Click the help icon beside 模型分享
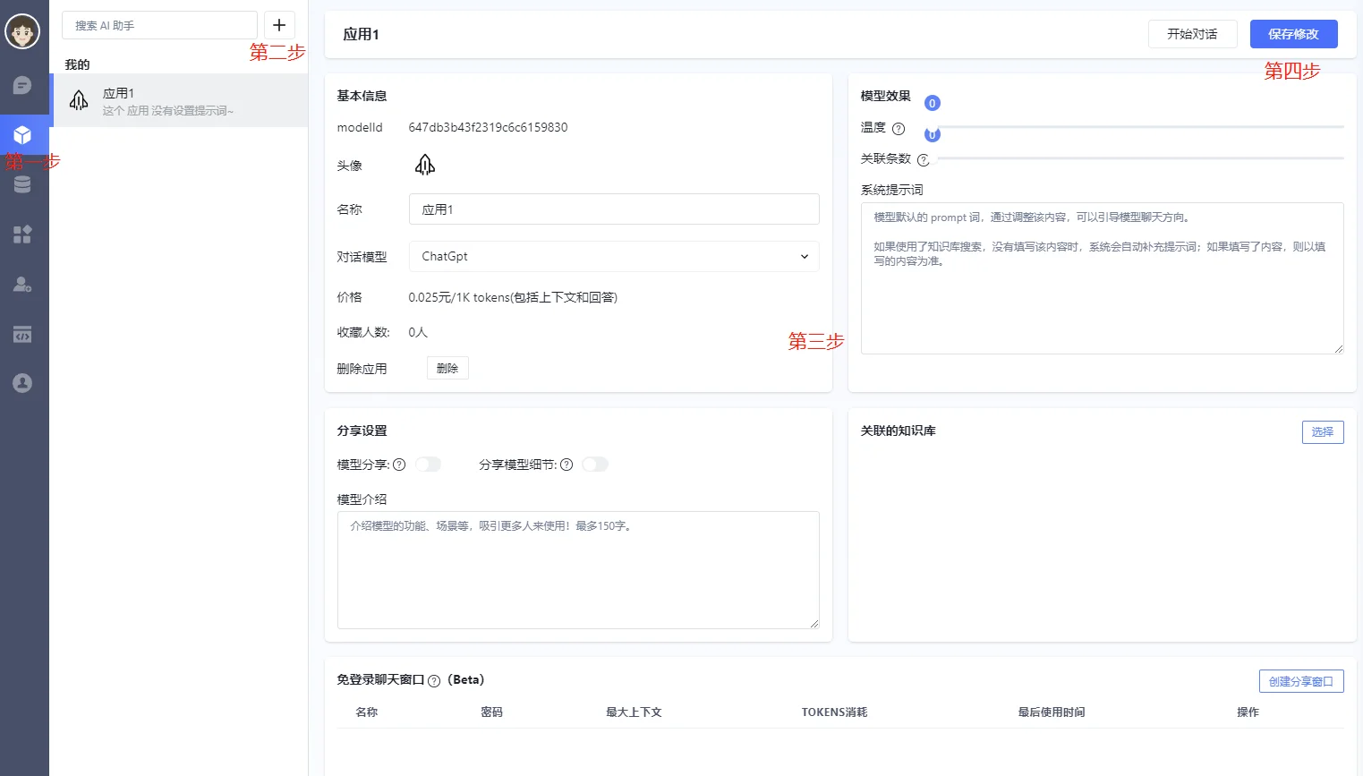The image size is (1363, 776). 399,465
